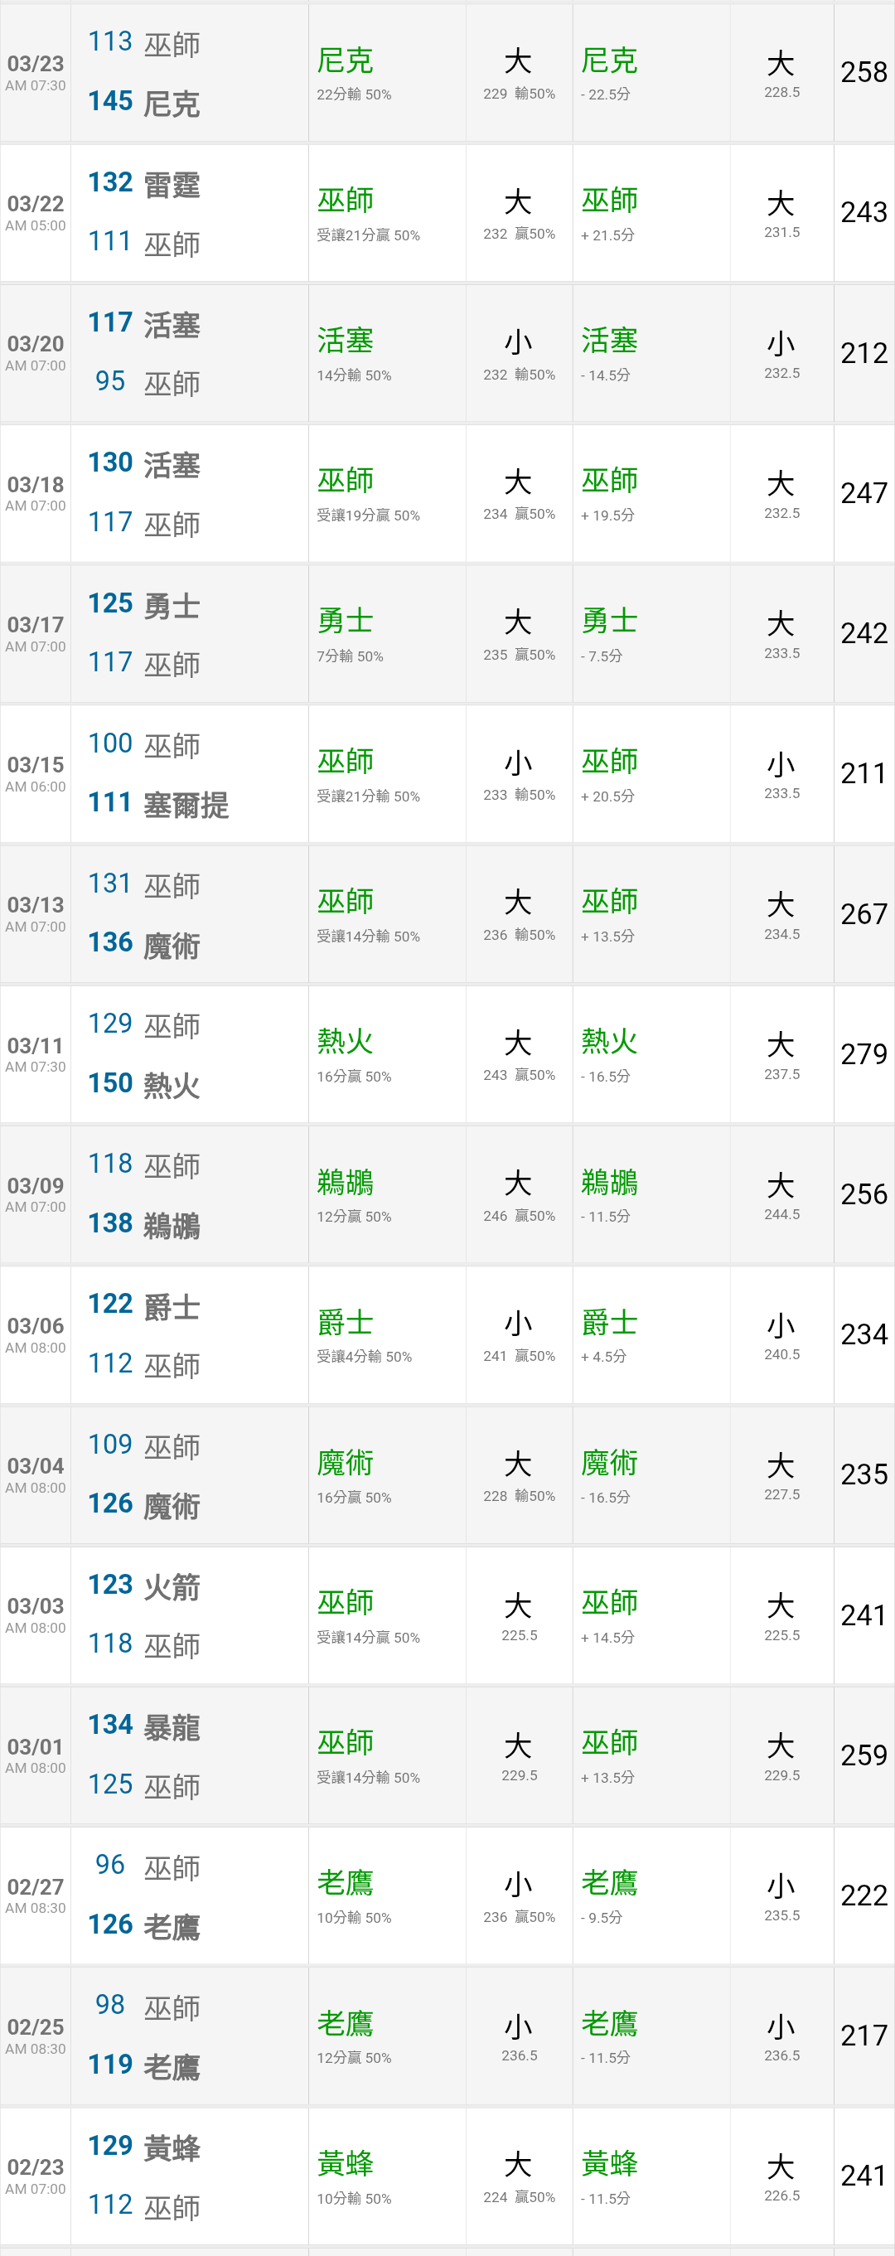Click 活塞 pick with 14分輸 50%
Image resolution: width=895 pixels, height=2256 pixels.
tap(387, 353)
